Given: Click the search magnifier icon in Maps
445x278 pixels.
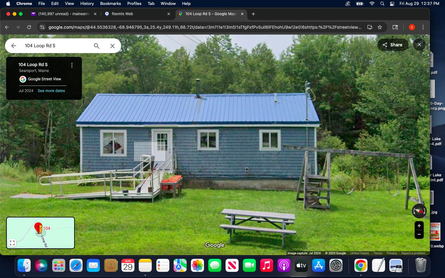Looking at the screenshot, I should tap(97, 46).
